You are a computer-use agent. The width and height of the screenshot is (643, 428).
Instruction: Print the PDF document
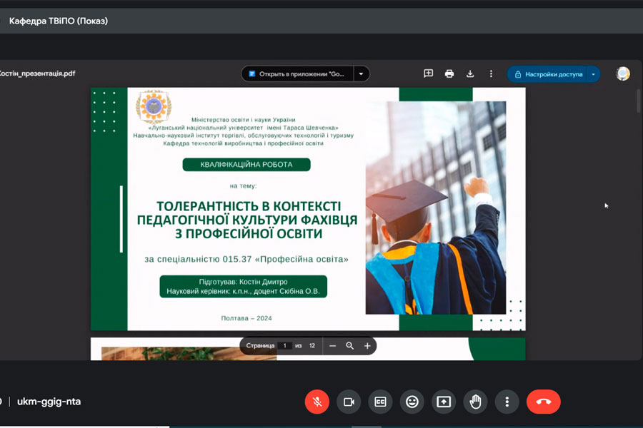[449, 73]
